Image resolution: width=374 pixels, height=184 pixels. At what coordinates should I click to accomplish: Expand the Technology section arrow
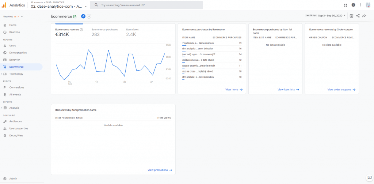pyautogui.click(x=1, y=74)
